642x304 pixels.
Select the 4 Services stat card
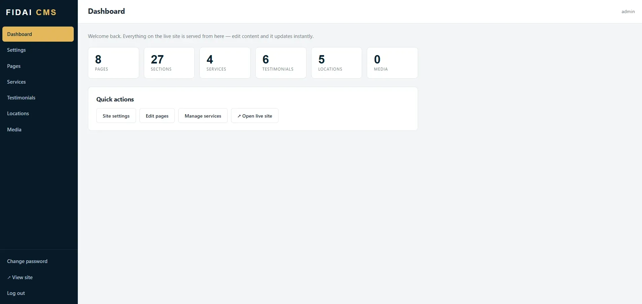click(x=225, y=63)
